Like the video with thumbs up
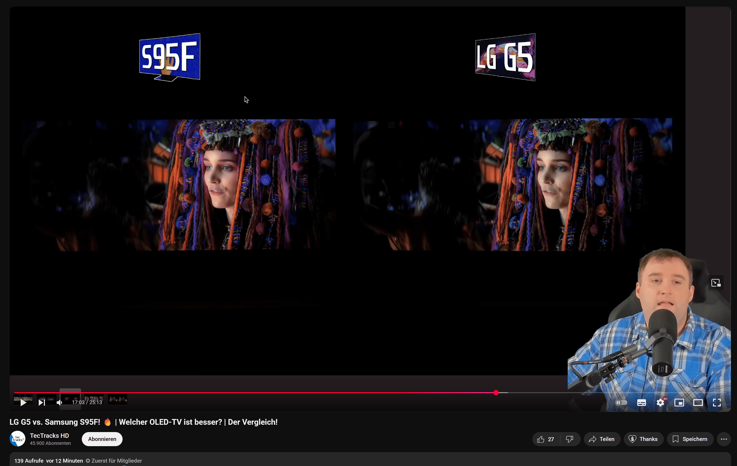The height and width of the screenshot is (466, 737). pyautogui.click(x=546, y=439)
